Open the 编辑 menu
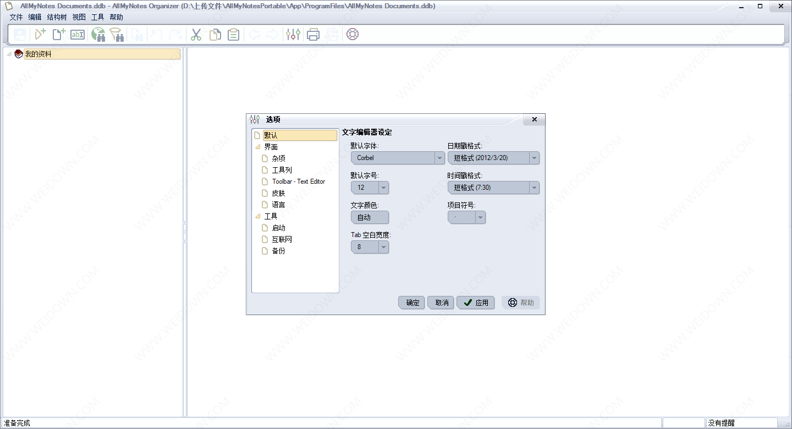The height and width of the screenshot is (429, 792). [x=35, y=17]
